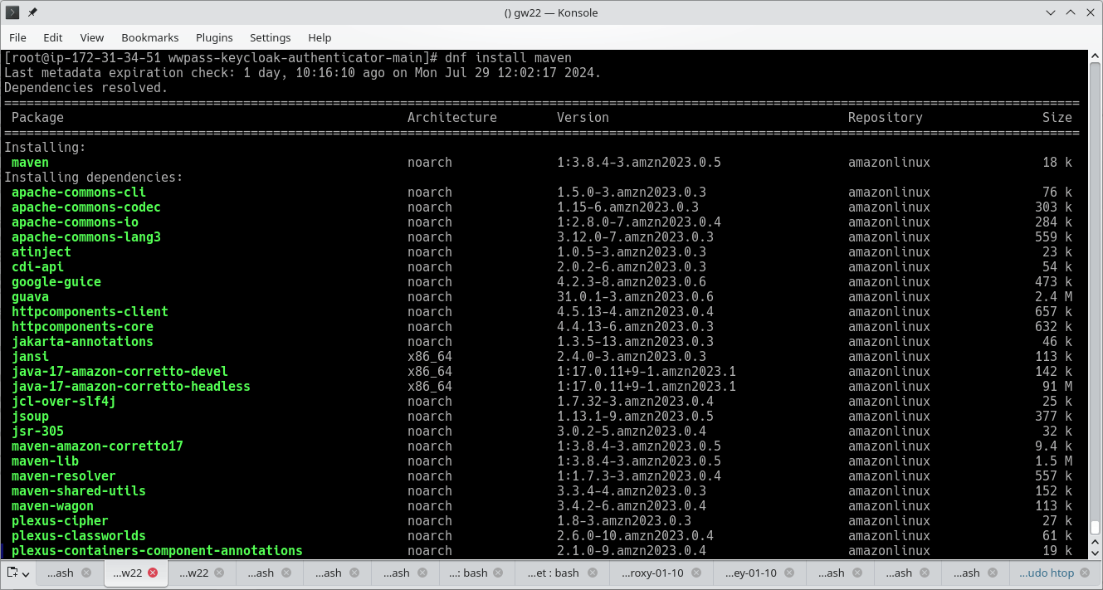
Task: Open the View menu
Action: tap(91, 37)
